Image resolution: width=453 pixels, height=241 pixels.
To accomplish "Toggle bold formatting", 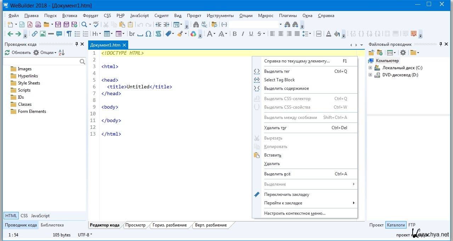I will click(234, 34).
